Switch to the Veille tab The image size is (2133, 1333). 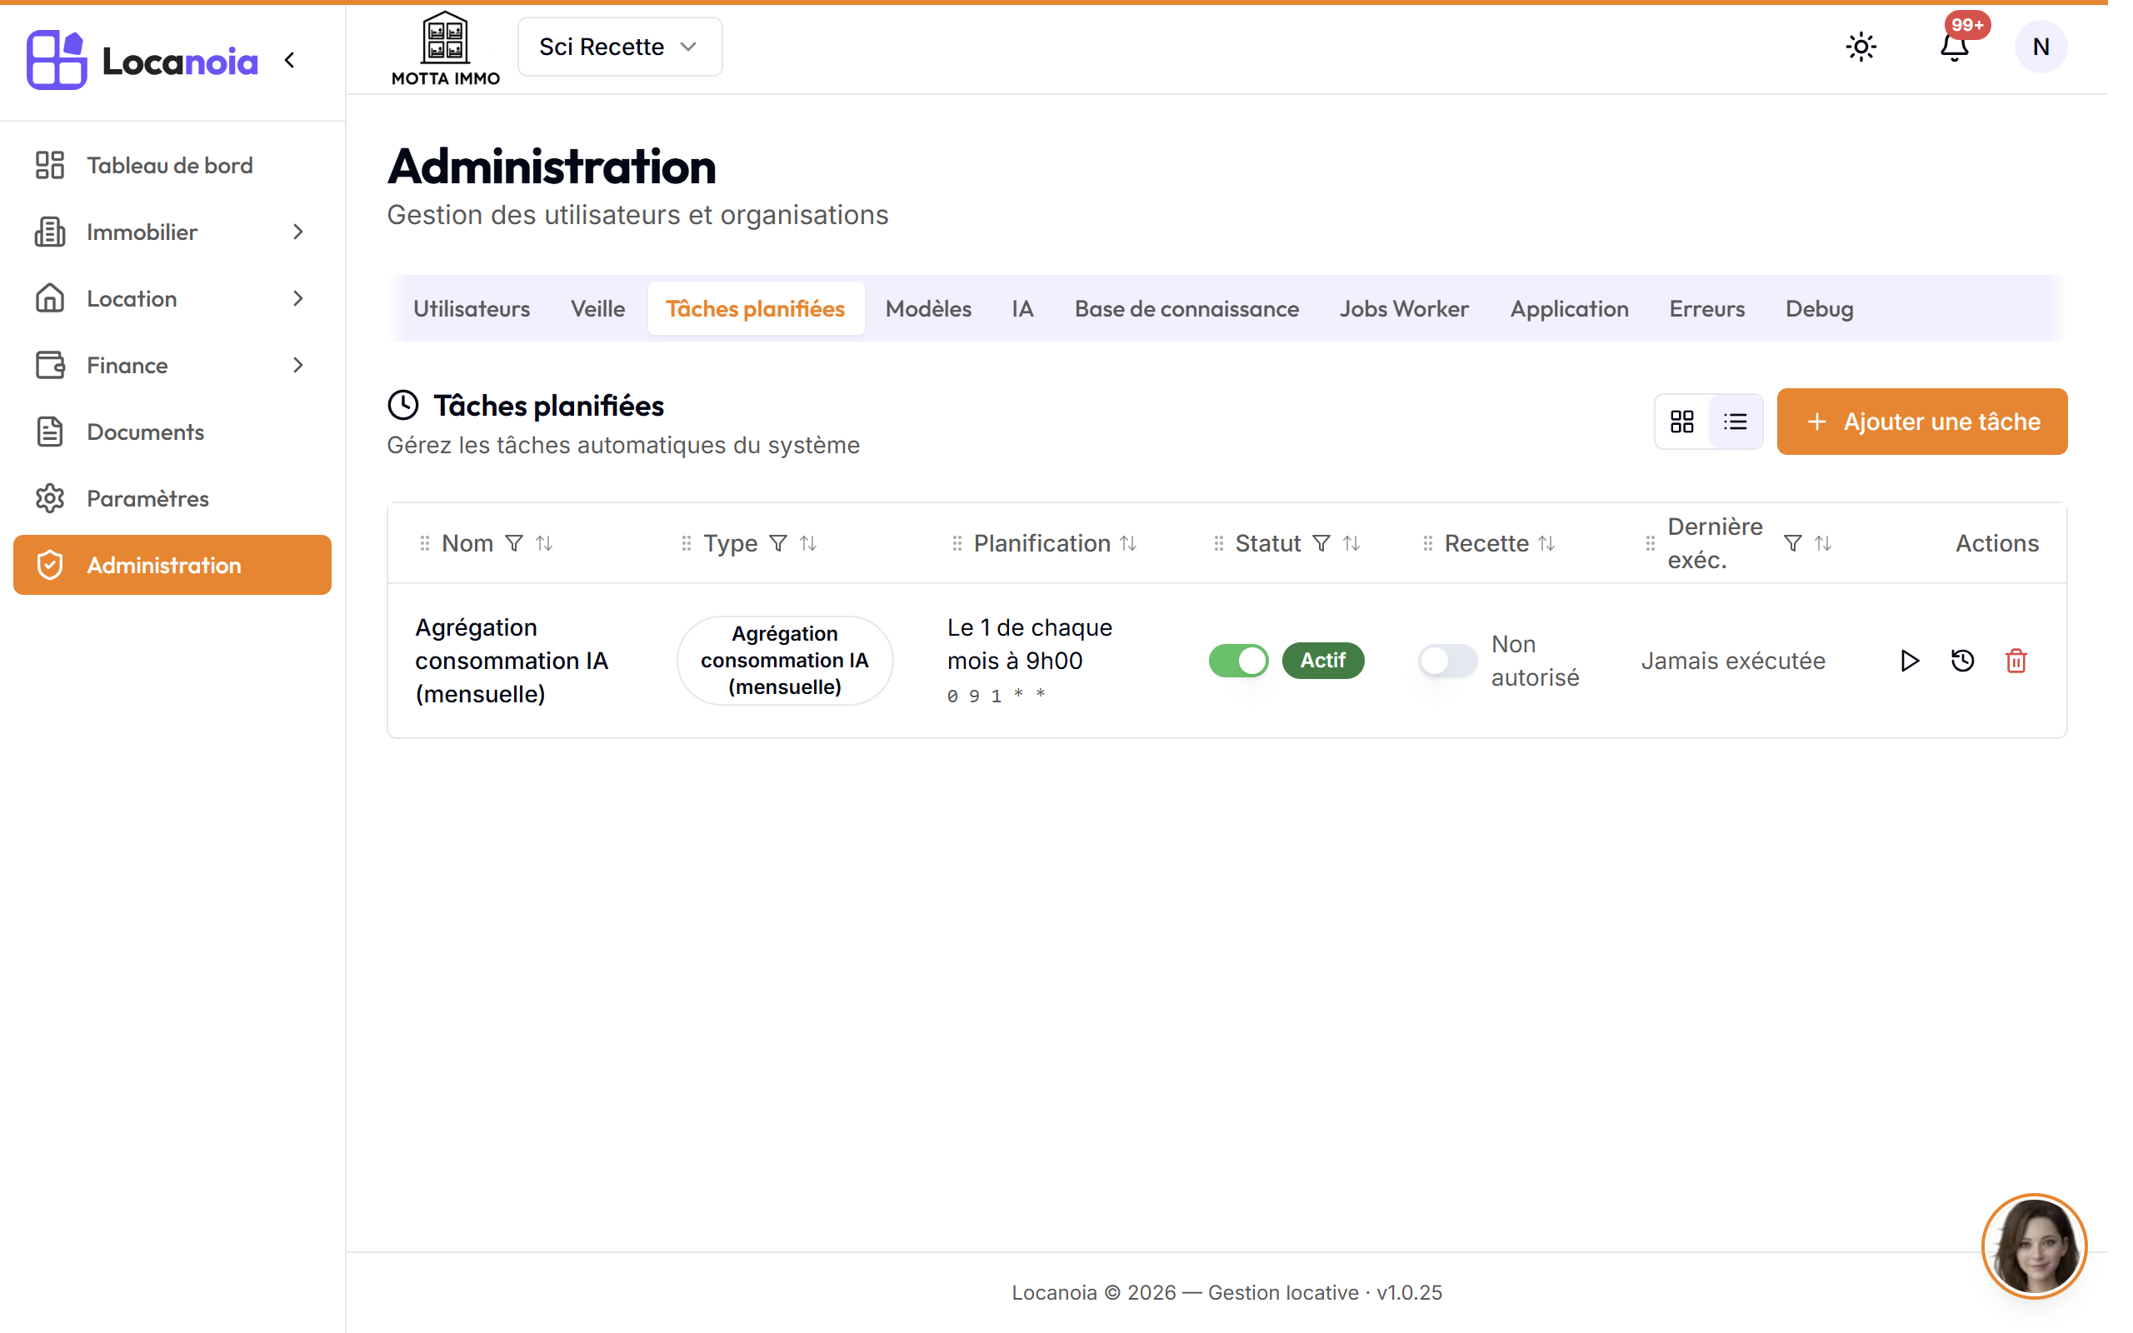coord(597,308)
